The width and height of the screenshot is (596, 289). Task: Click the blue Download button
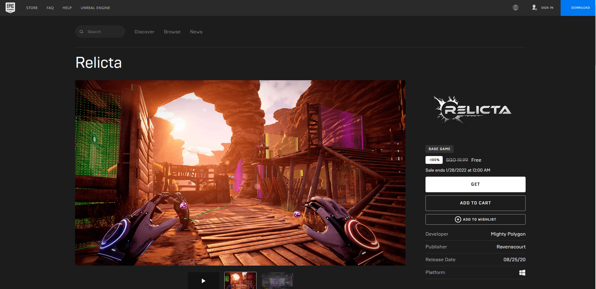point(578,8)
